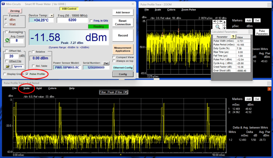This screenshot has height=158, width=273.
Task: Delete a marker in the ZOOM trace window
Action: click(257, 20)
